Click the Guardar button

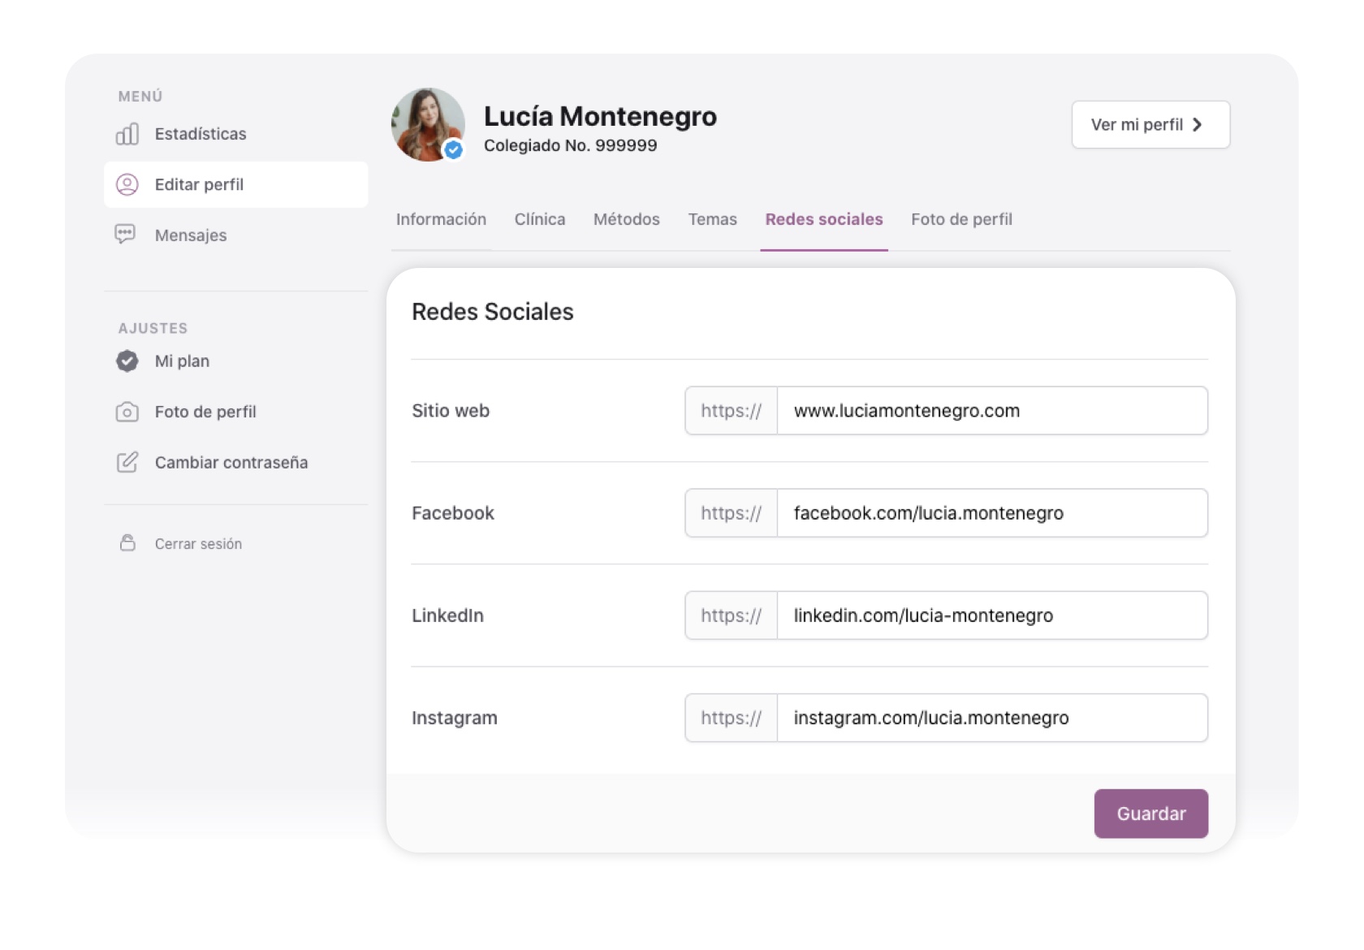(x=1150, y=814)
